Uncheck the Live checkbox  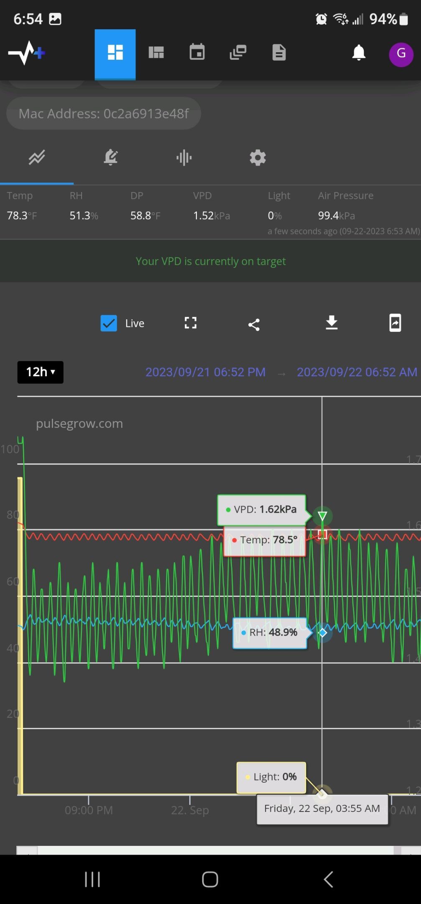tap(109, 323)
